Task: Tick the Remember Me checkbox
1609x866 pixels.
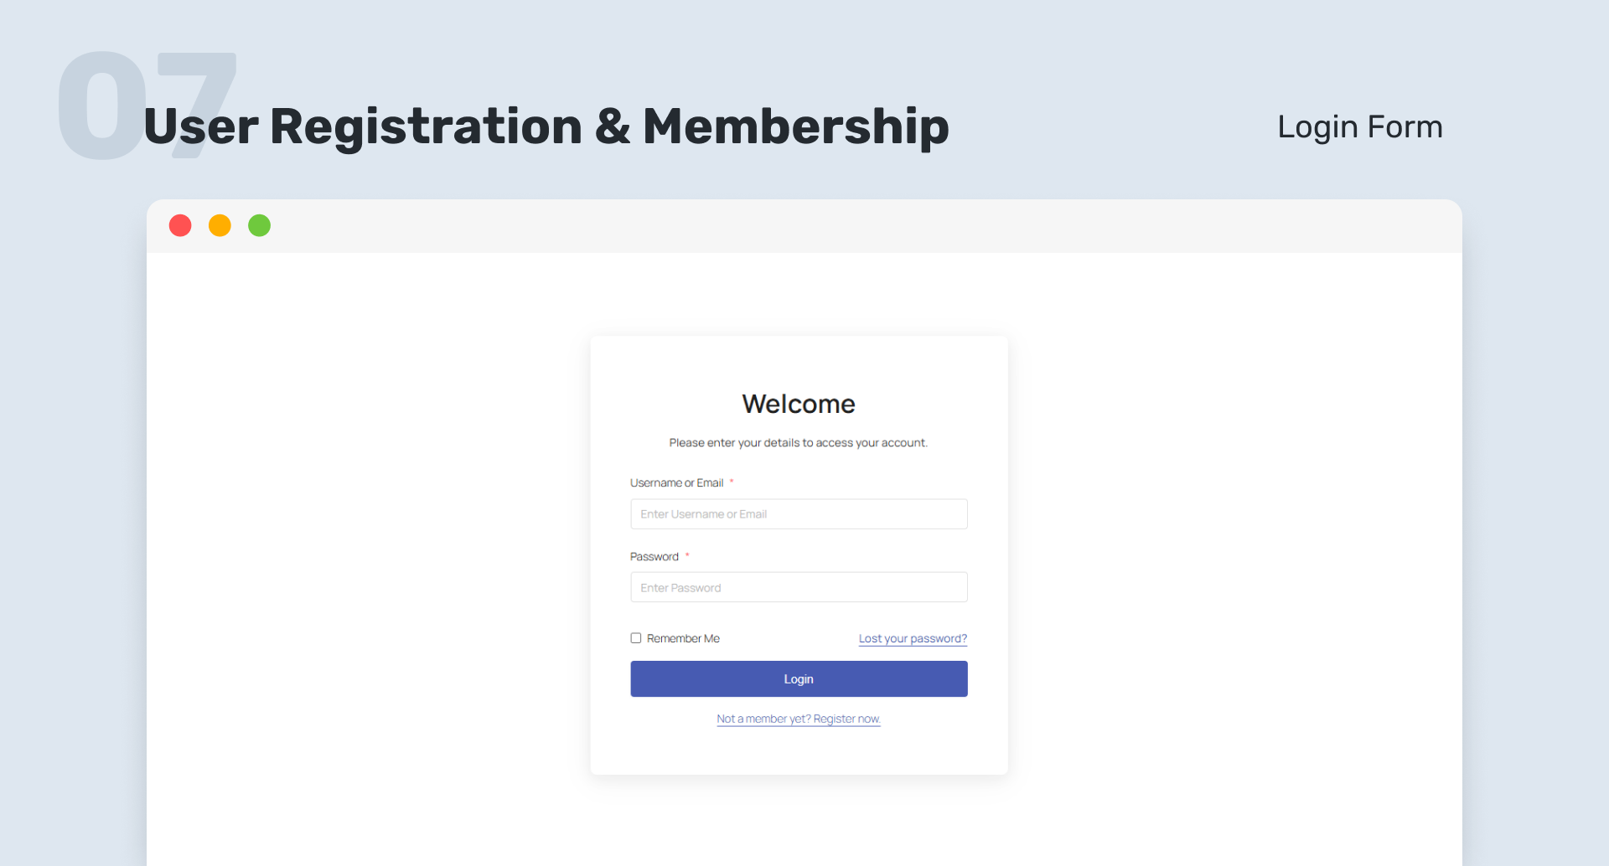Action: [x=636, y=638]
